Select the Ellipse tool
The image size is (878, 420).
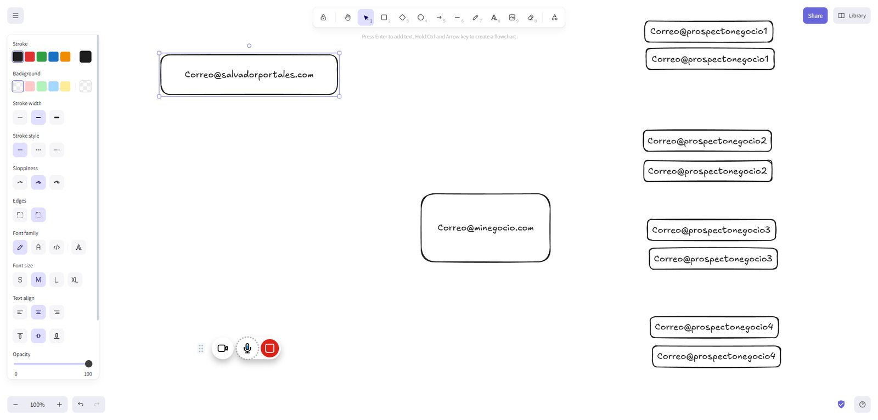(421, 18)
